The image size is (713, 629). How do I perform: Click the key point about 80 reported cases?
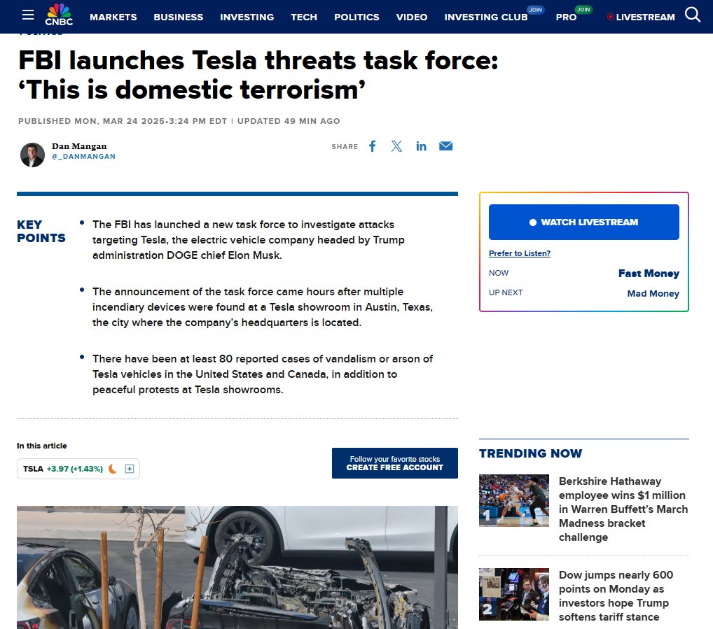[263, 374]
